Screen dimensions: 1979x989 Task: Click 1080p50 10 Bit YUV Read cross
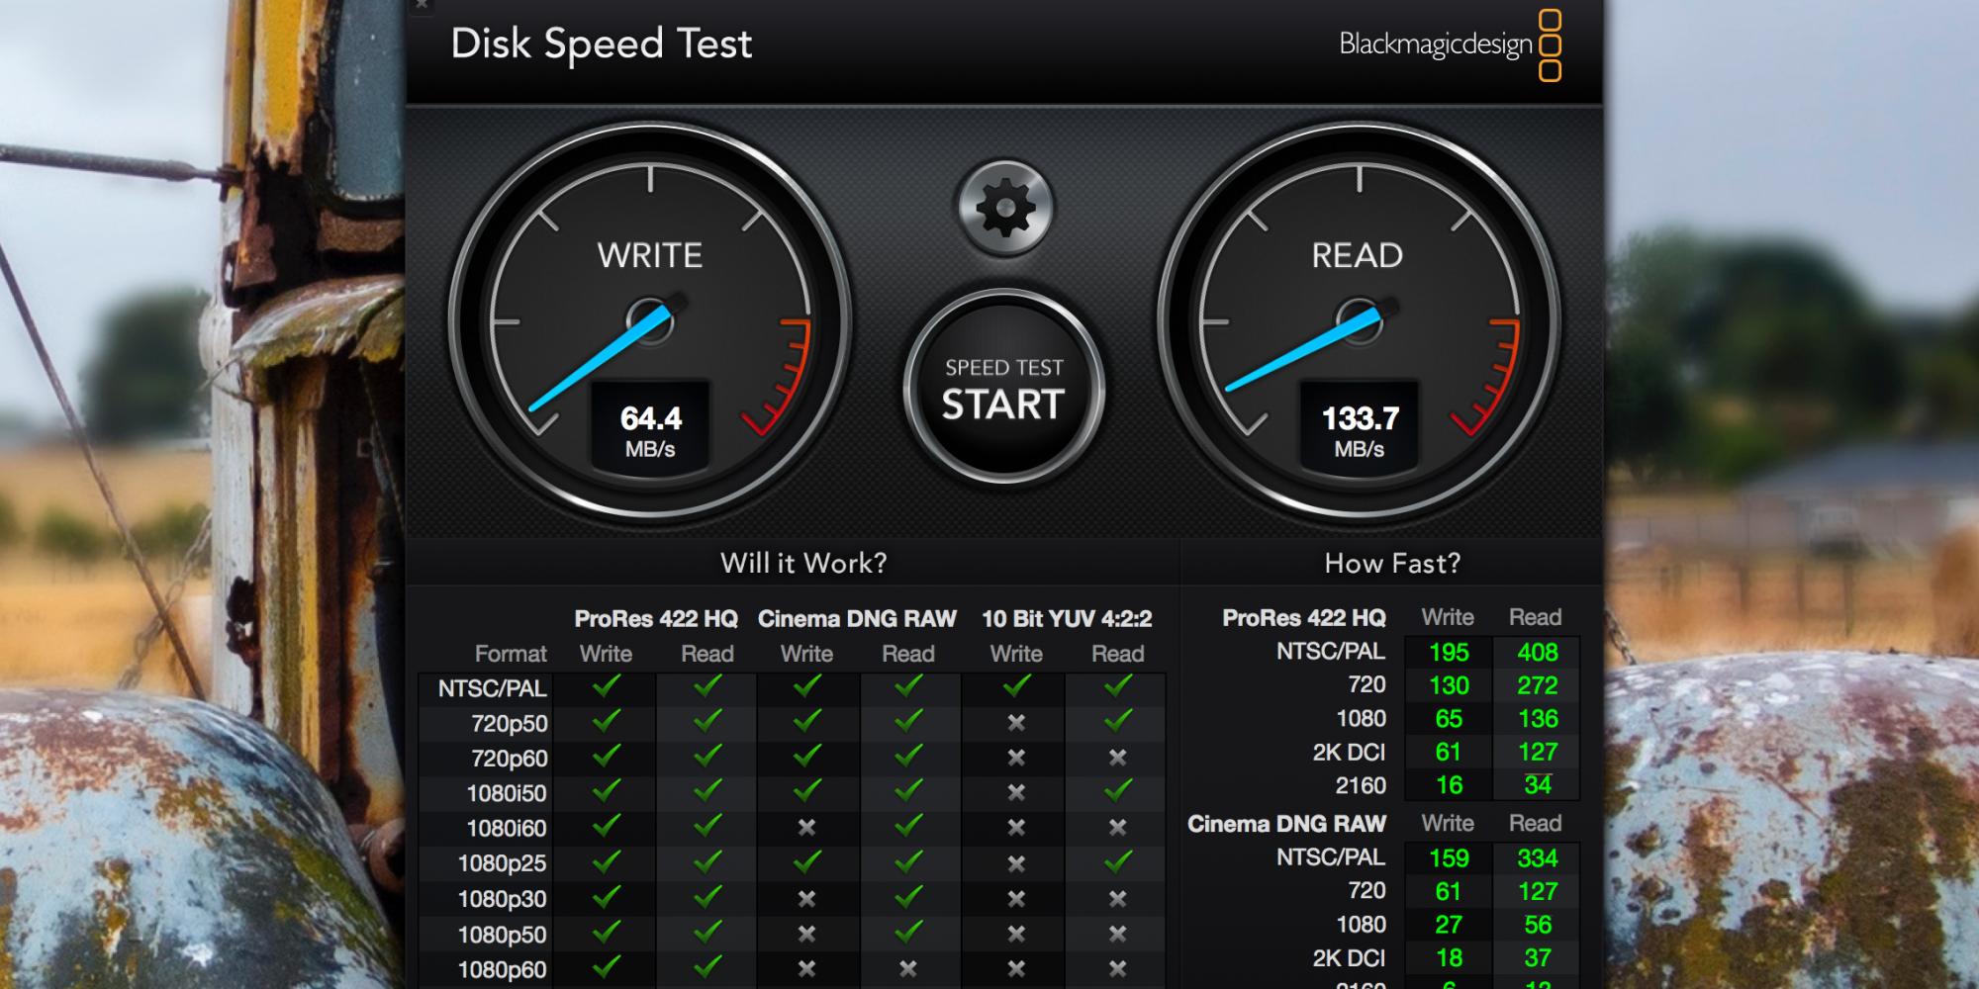[x=1118, y=934]
